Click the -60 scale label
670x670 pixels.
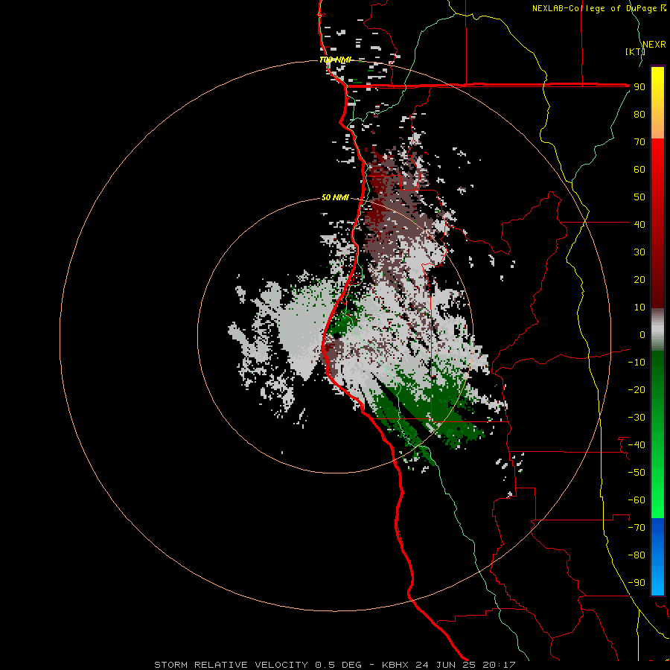pyautogui.click(x=636, y=500)
